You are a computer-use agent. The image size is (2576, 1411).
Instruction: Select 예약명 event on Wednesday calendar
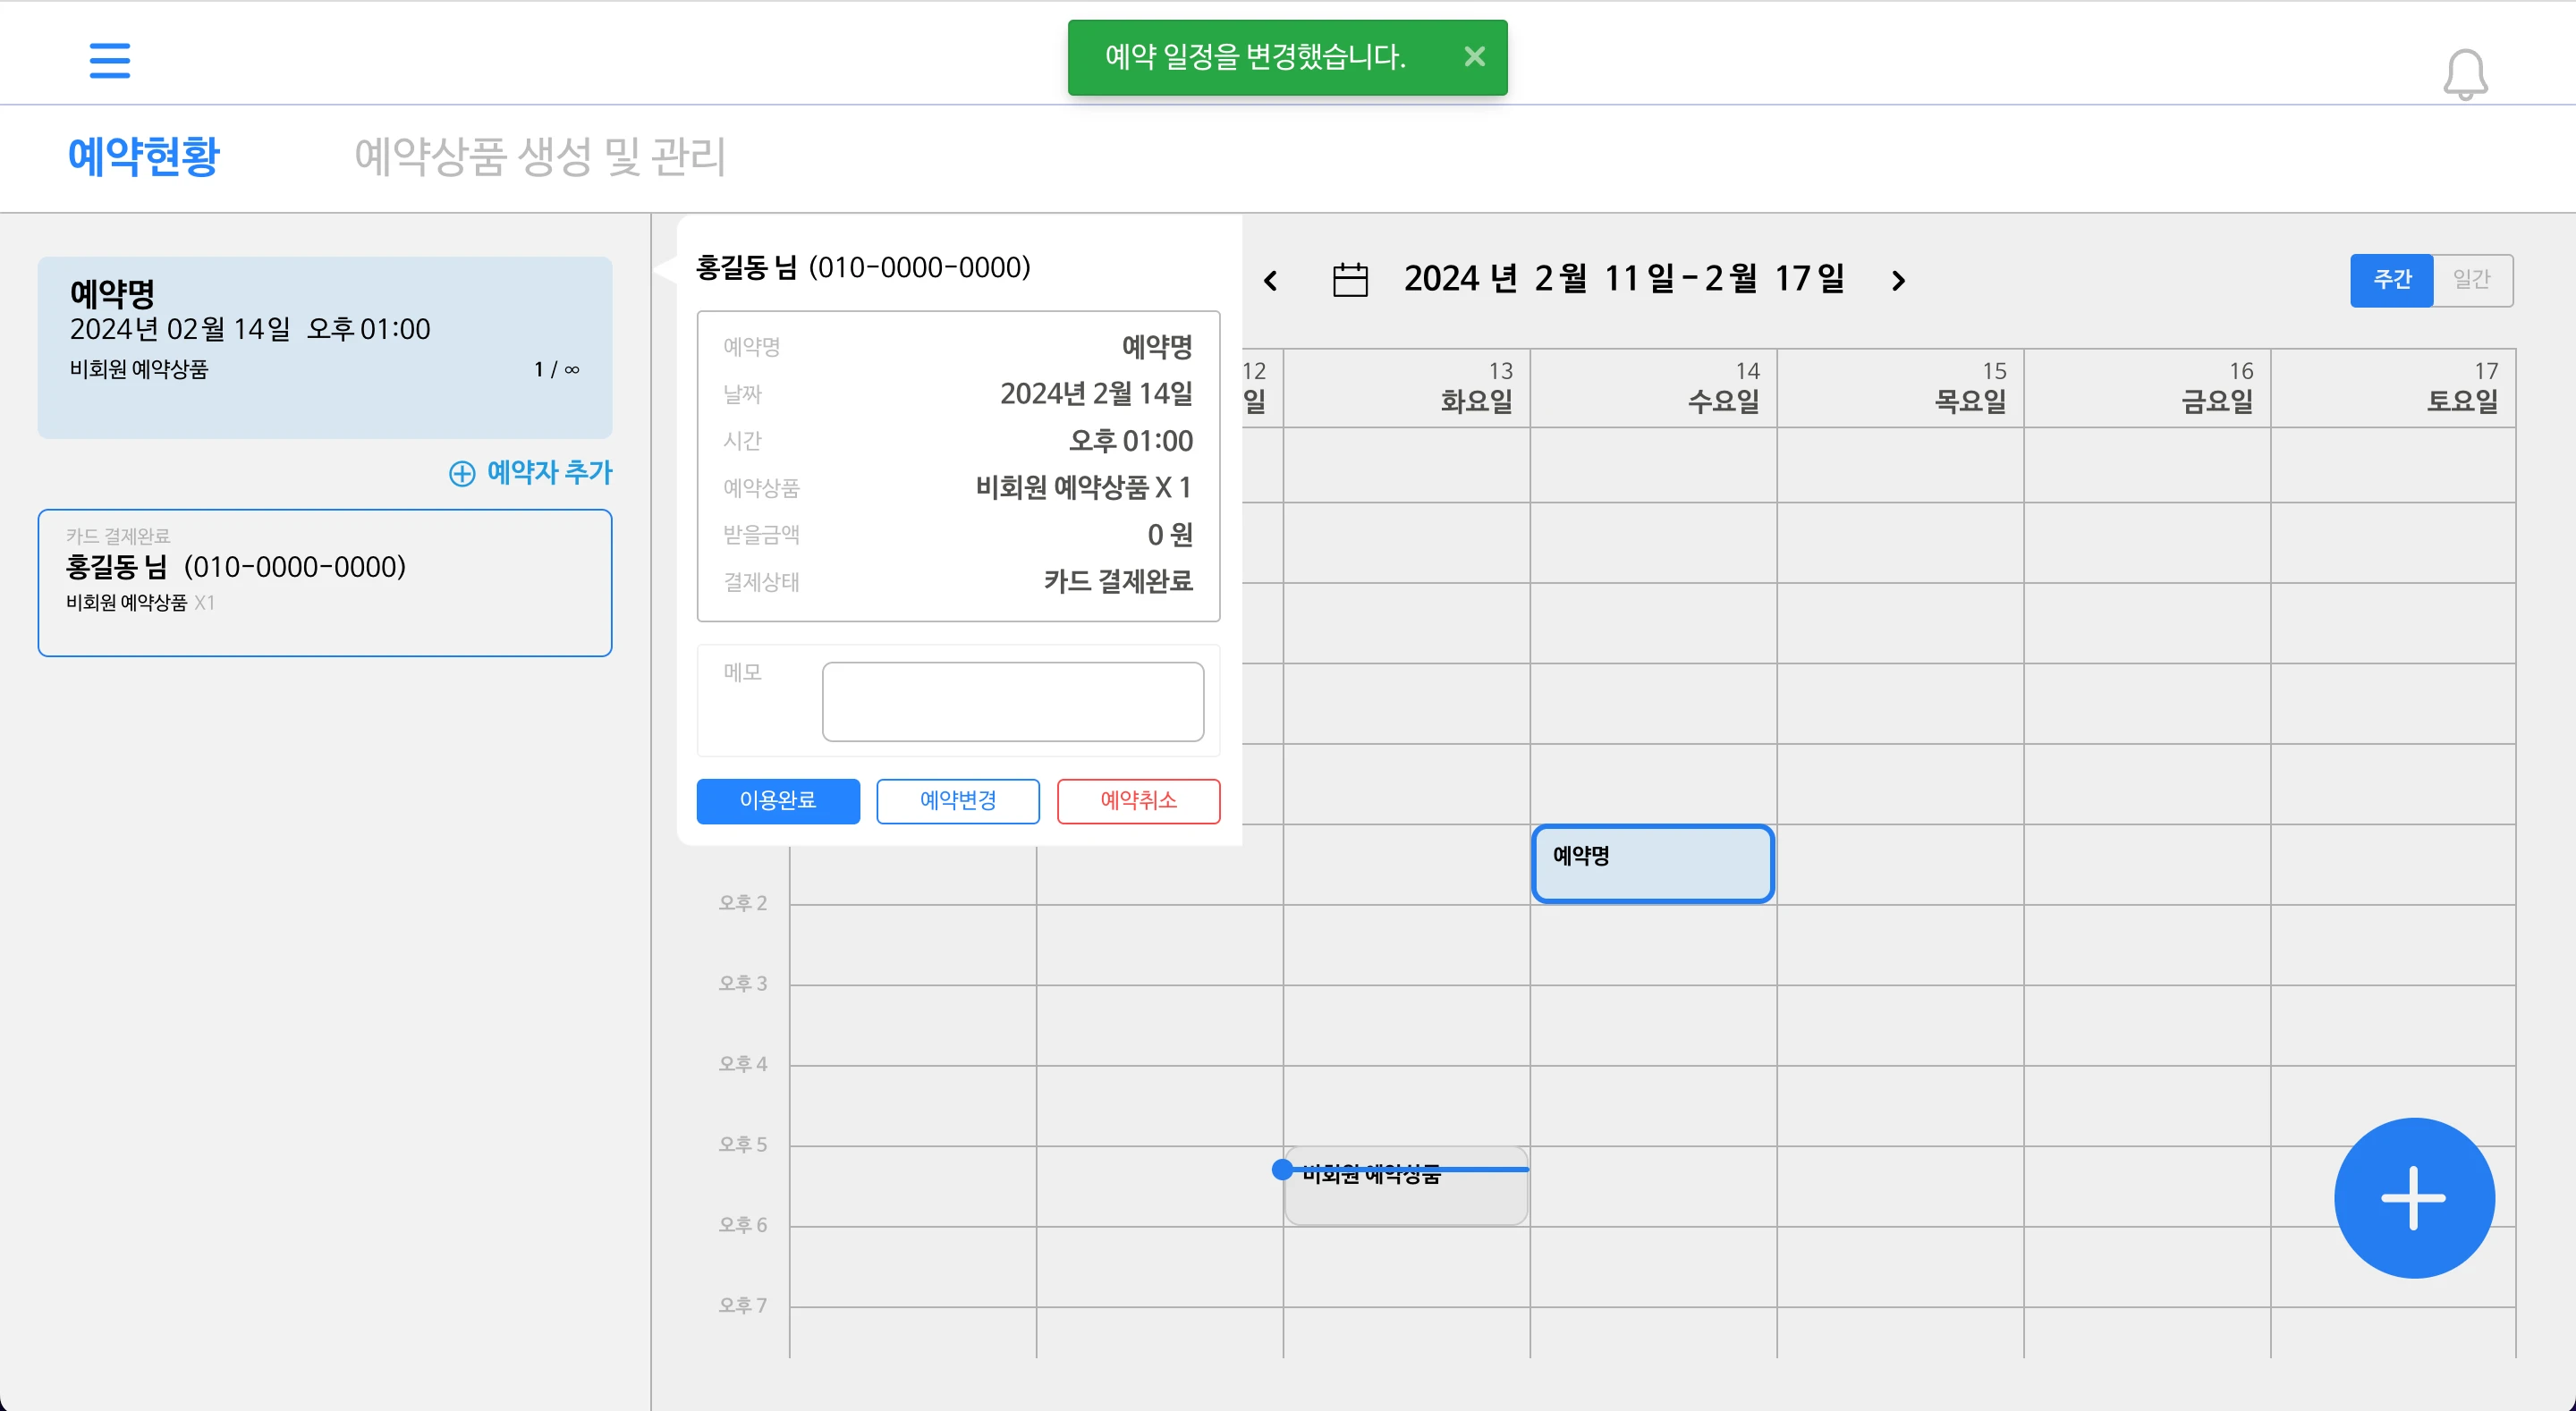point(1653,864)
